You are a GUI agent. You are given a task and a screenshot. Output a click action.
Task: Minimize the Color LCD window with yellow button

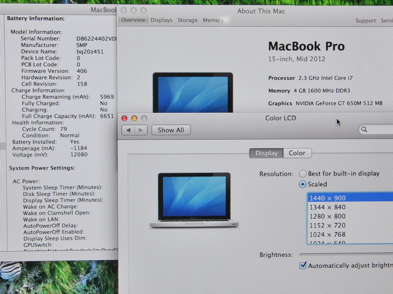(134, 118)
